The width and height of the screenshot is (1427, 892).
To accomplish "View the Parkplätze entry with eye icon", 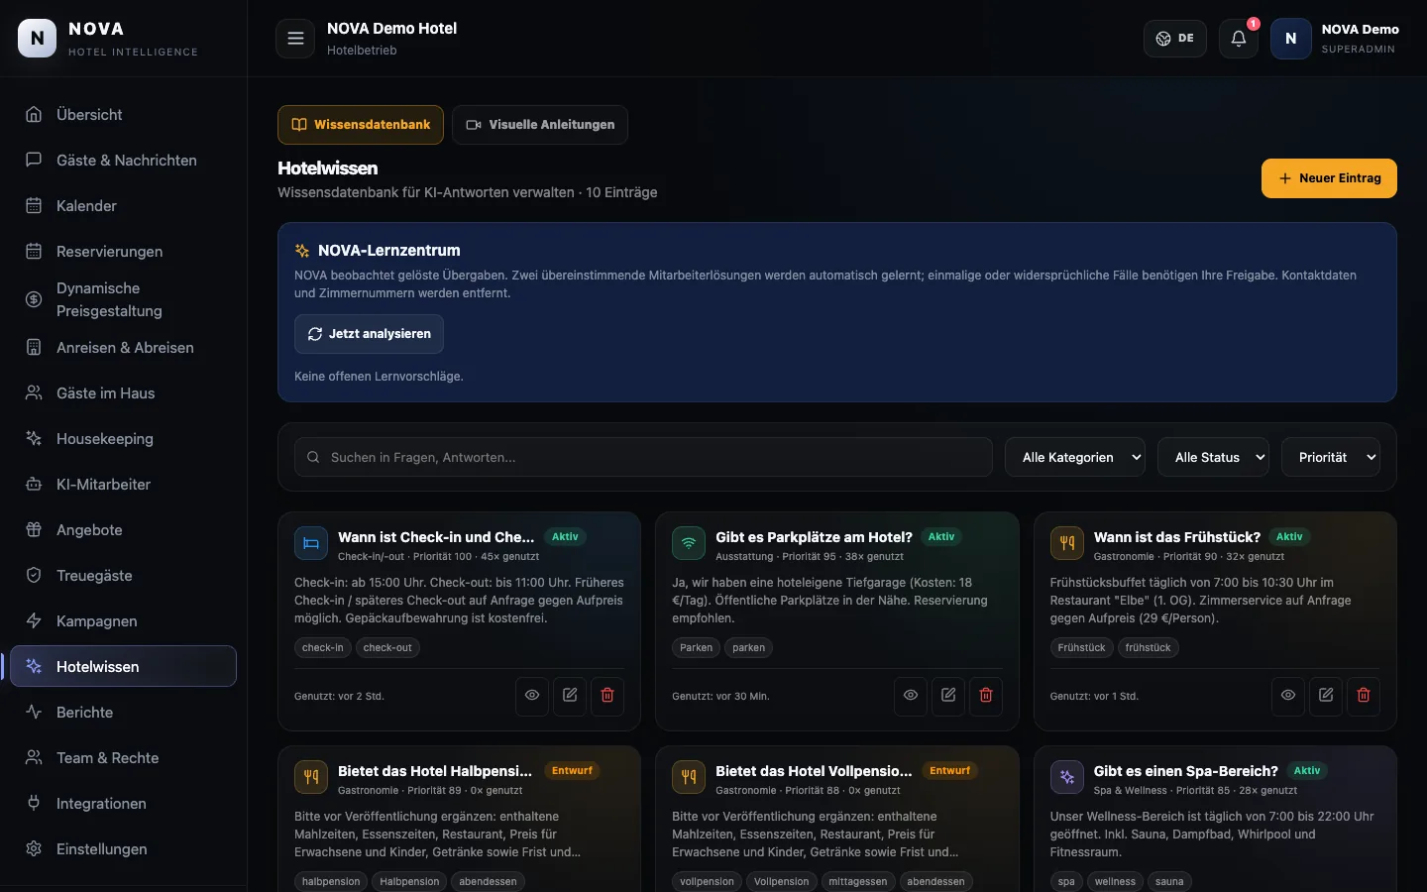I will pyautogui.click(x=911, y=696).
